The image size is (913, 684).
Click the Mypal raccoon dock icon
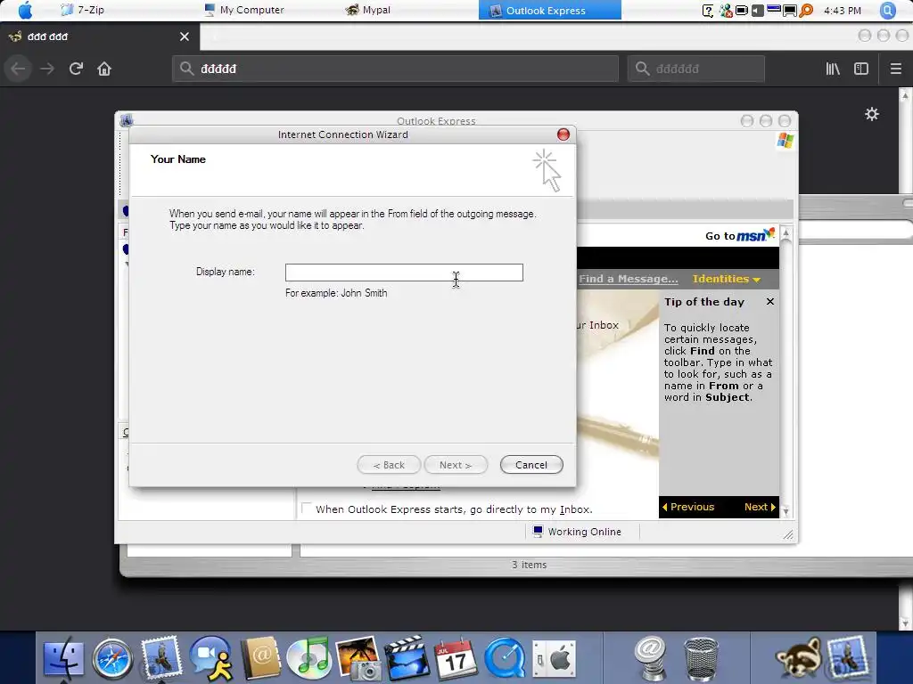[798, 657]
